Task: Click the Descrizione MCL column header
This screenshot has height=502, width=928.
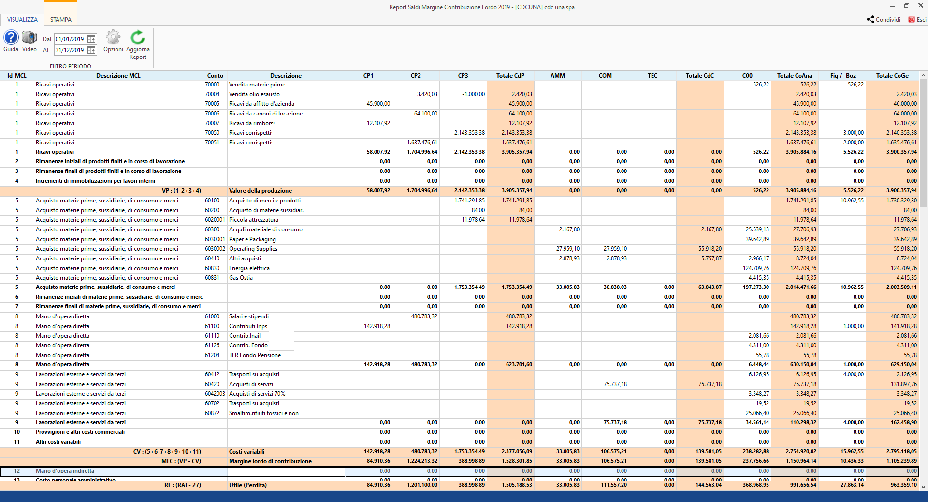Action: [x=118, y=76]
